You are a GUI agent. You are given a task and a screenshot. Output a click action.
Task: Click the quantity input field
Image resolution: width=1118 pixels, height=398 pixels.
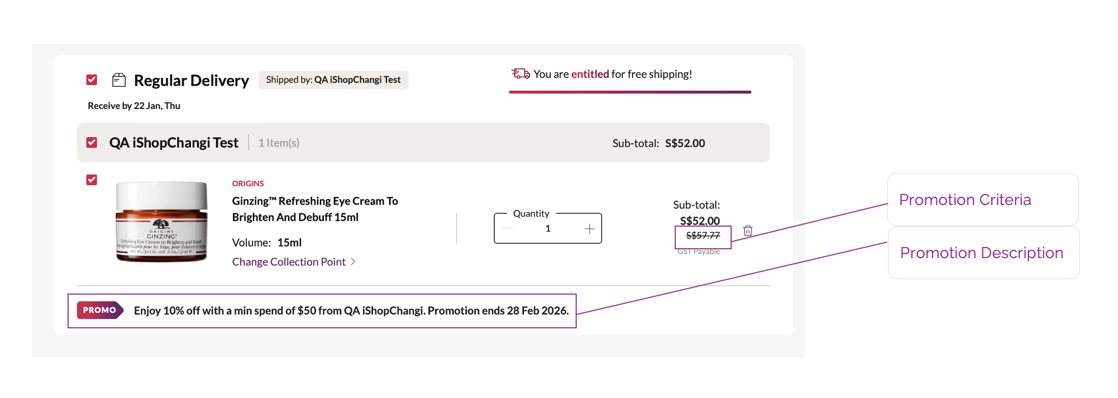coord(548,229)
